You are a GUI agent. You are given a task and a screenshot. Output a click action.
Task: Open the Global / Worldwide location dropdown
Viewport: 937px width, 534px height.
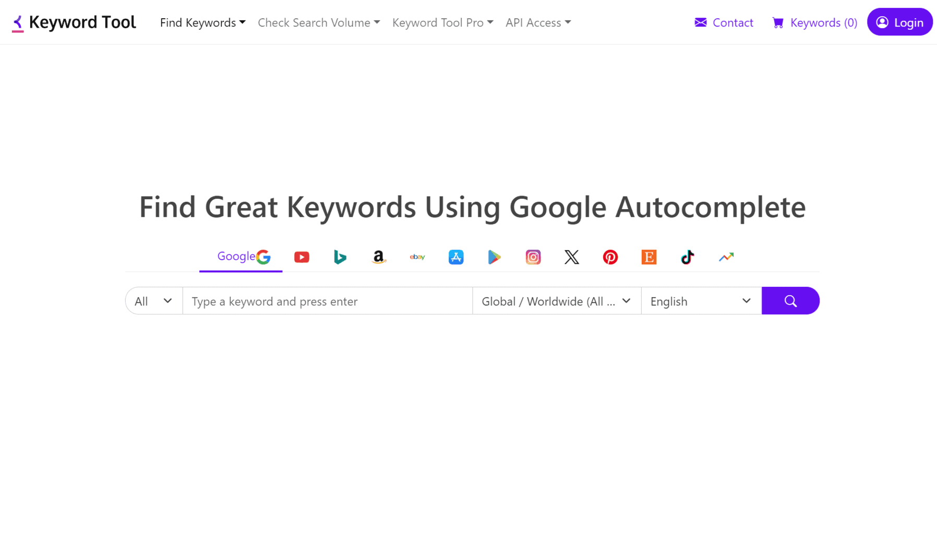(x=556, y=301)
